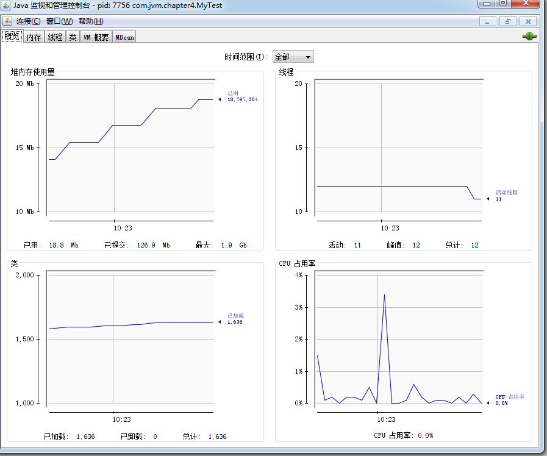The height and width of the screenshot is (456, 547).
Task: Click the green connection status icon
Action: click(x=529, y=36)
